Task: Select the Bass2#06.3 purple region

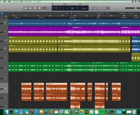Action: point(131,31)
